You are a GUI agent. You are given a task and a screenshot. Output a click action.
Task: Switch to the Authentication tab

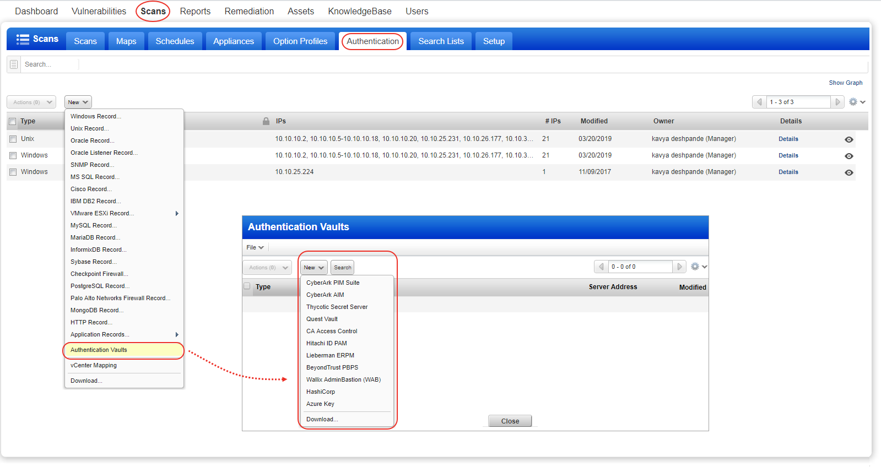coord(372,41)
